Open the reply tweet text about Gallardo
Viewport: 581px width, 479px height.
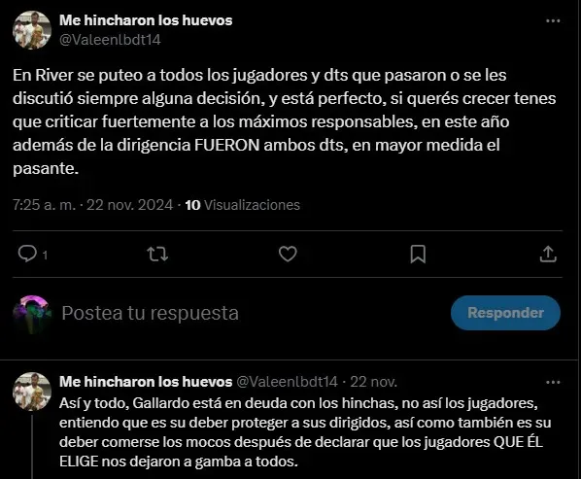coord(305,432)
